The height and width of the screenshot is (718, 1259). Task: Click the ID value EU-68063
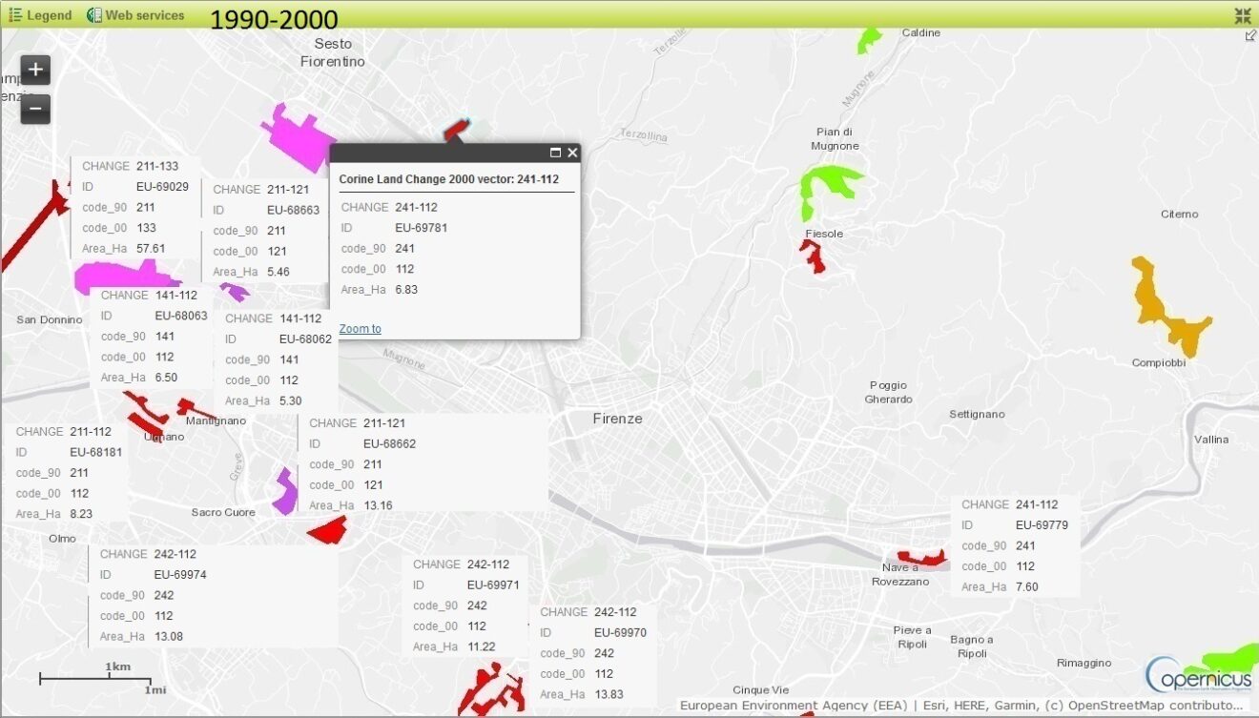click(x=181, y=316)
